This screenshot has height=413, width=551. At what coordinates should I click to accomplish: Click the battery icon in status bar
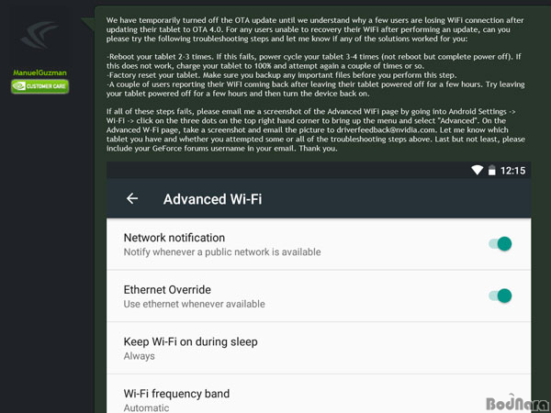point(492,171)
